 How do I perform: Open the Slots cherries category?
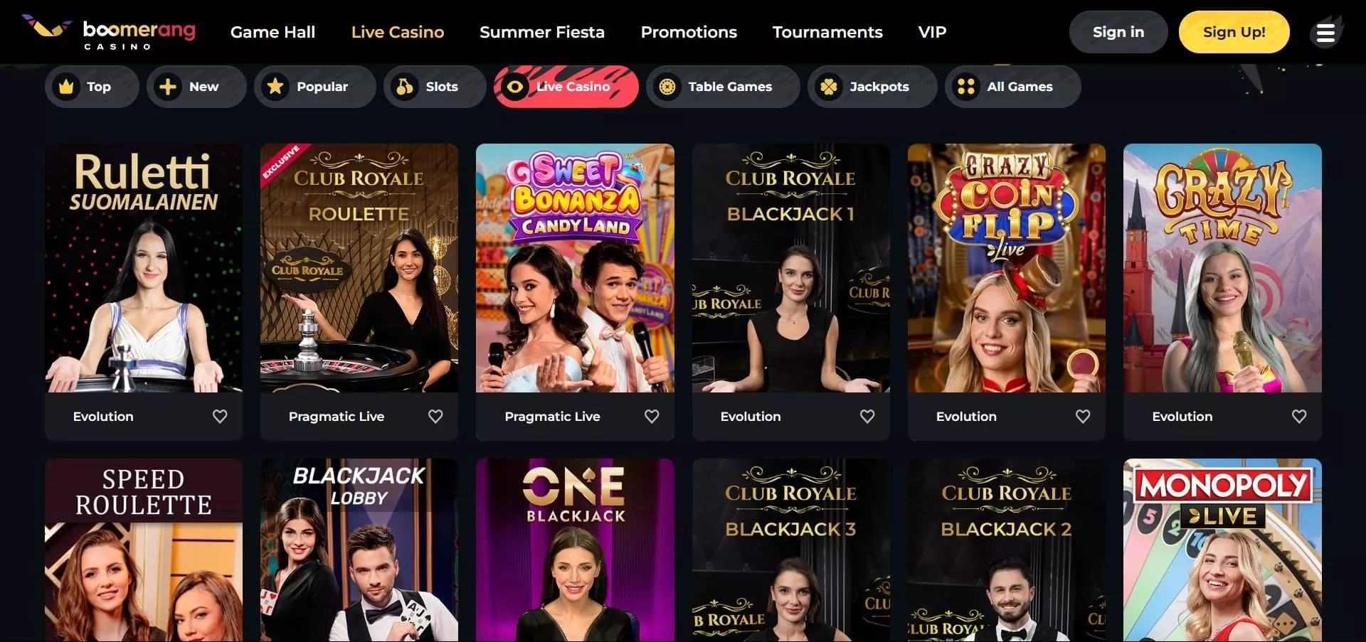tap(434, 87)
